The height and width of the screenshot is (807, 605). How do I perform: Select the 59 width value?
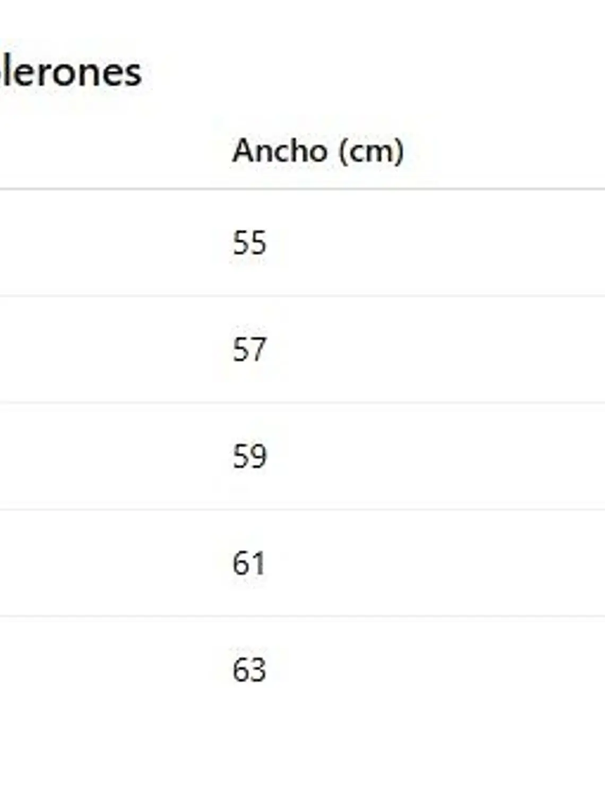(249, 457)
